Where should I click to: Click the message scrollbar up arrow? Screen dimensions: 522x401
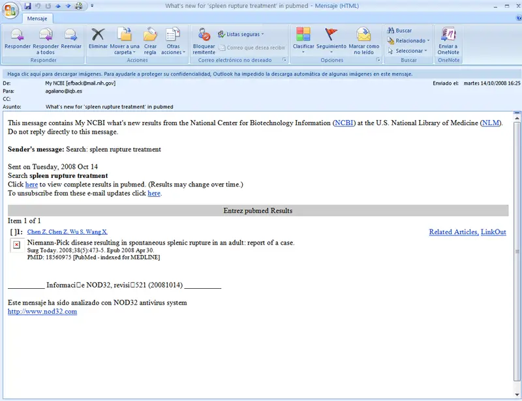tap(517, 117)
